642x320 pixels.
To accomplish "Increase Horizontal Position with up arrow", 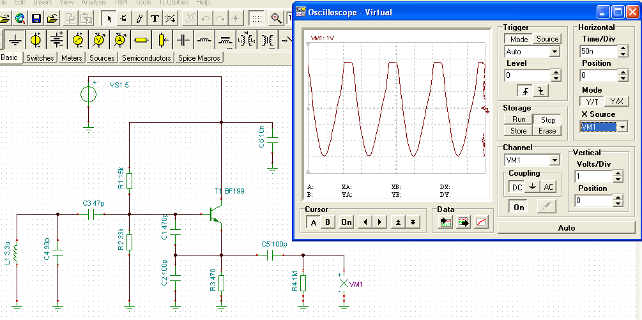I will 623,73.
